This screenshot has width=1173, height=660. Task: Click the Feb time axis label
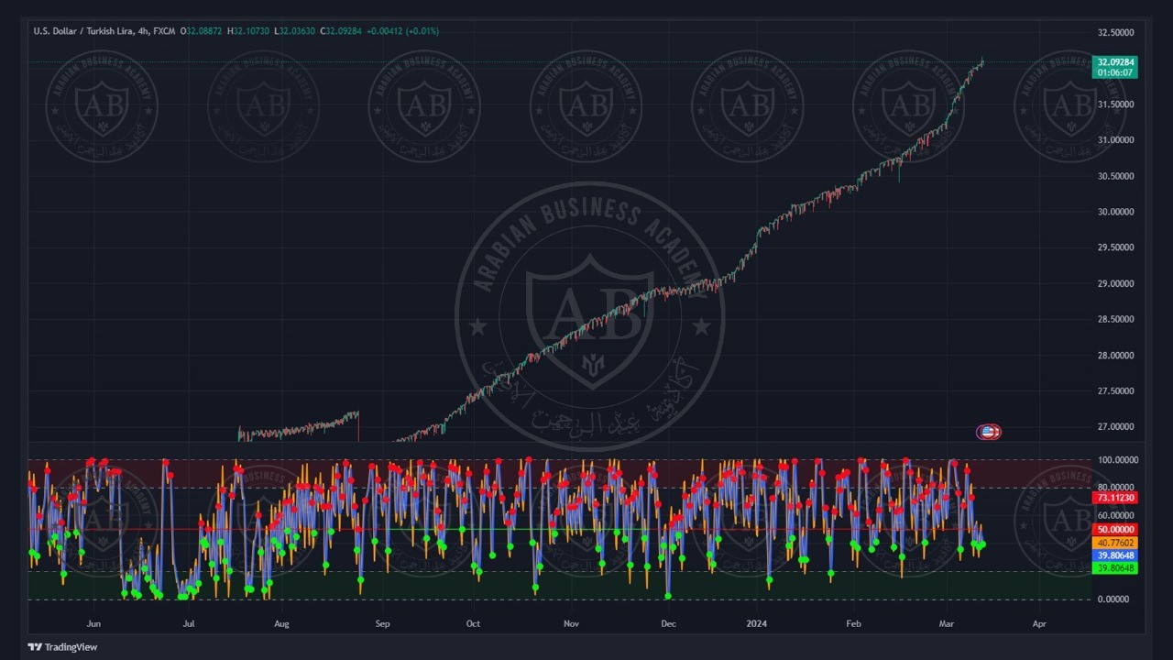point(853,623)
